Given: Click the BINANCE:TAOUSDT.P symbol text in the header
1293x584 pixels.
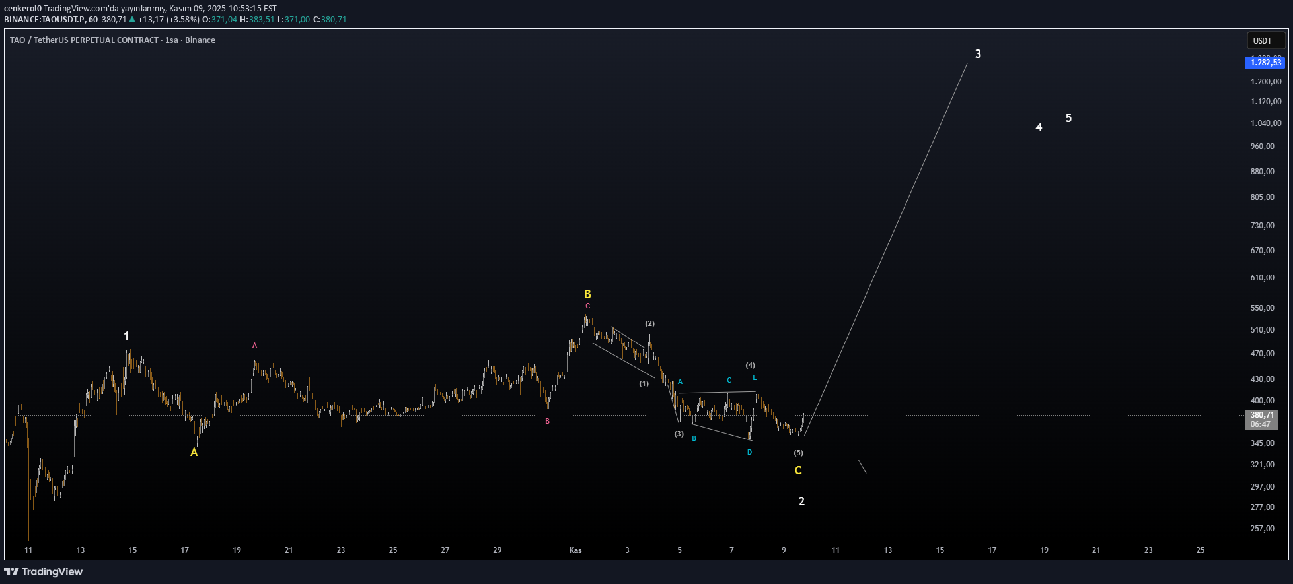Looking at the screenshot, I should click(x=44, y=20).
